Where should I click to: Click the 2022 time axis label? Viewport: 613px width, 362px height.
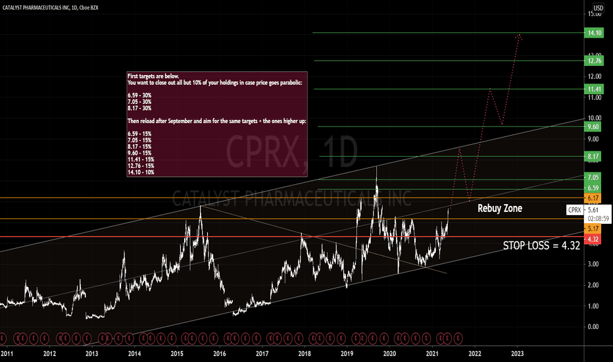click(475, 354)
